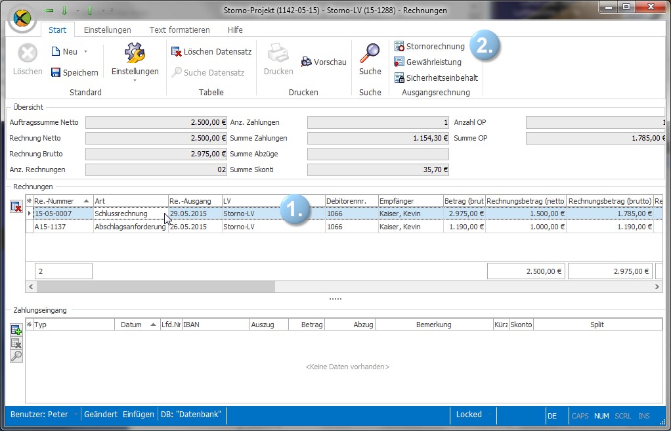This screenshot has height=431, width=671.
Task: Open the quick access toolbar dropdown arrow
Action: (112, 10)
